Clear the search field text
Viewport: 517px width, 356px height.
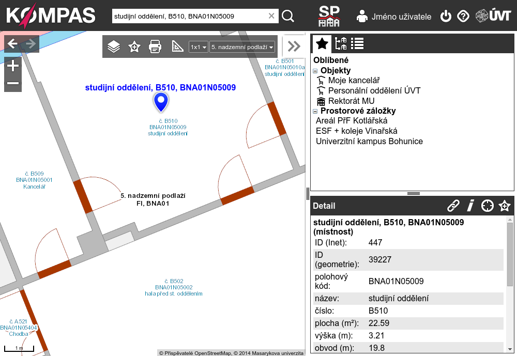pyautogui.click(x=271, y=16)
